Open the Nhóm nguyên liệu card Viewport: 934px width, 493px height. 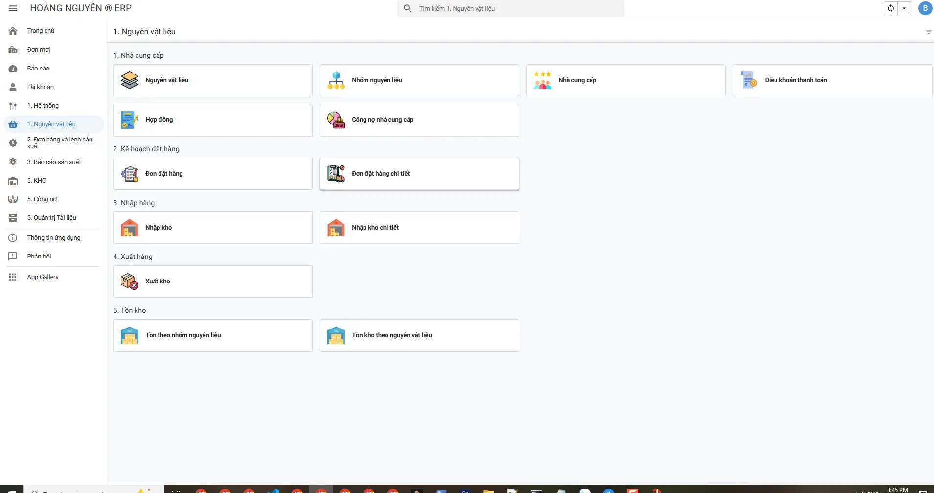(x=419, y=80)
